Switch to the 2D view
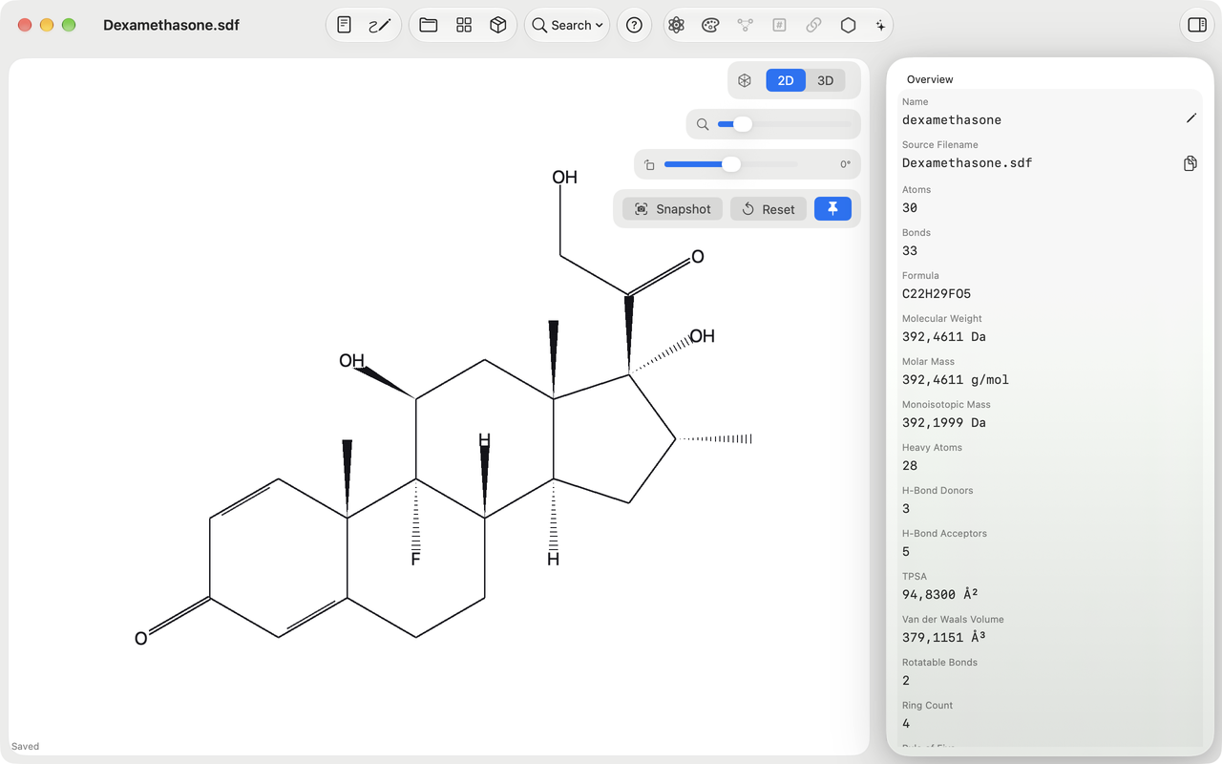The width and height of the screenshot is (1222, 764). [786, 80]
